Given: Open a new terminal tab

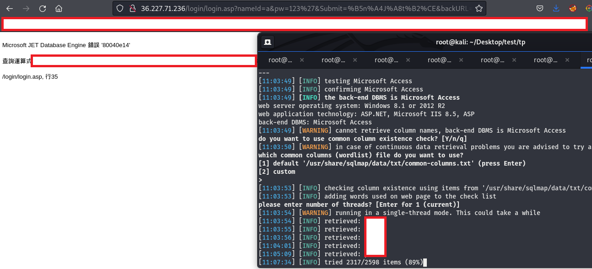Looking at the screenshot, I should point(268,42).
